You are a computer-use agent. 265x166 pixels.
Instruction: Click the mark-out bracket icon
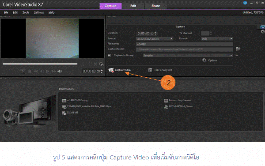(x=89, y=64)
